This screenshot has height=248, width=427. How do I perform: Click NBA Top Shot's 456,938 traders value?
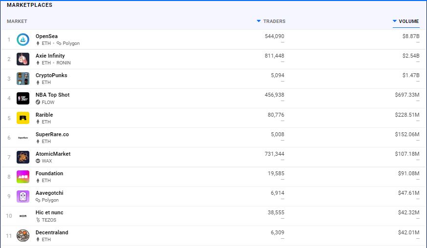tap(274, 95)
